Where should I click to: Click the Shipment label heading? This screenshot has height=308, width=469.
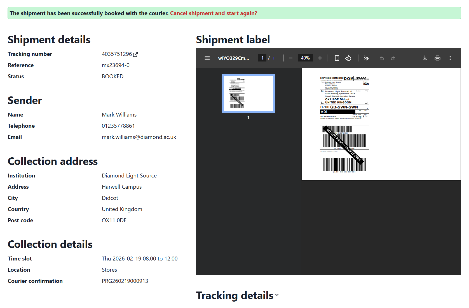(x=233, y=40)
